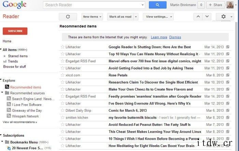This screenshot has width=239, height=151.
Task: Open Trends in the sidebar
Action: click(x=13, y=61)
